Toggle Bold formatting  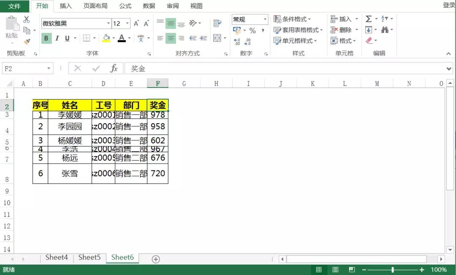(46, 38)
